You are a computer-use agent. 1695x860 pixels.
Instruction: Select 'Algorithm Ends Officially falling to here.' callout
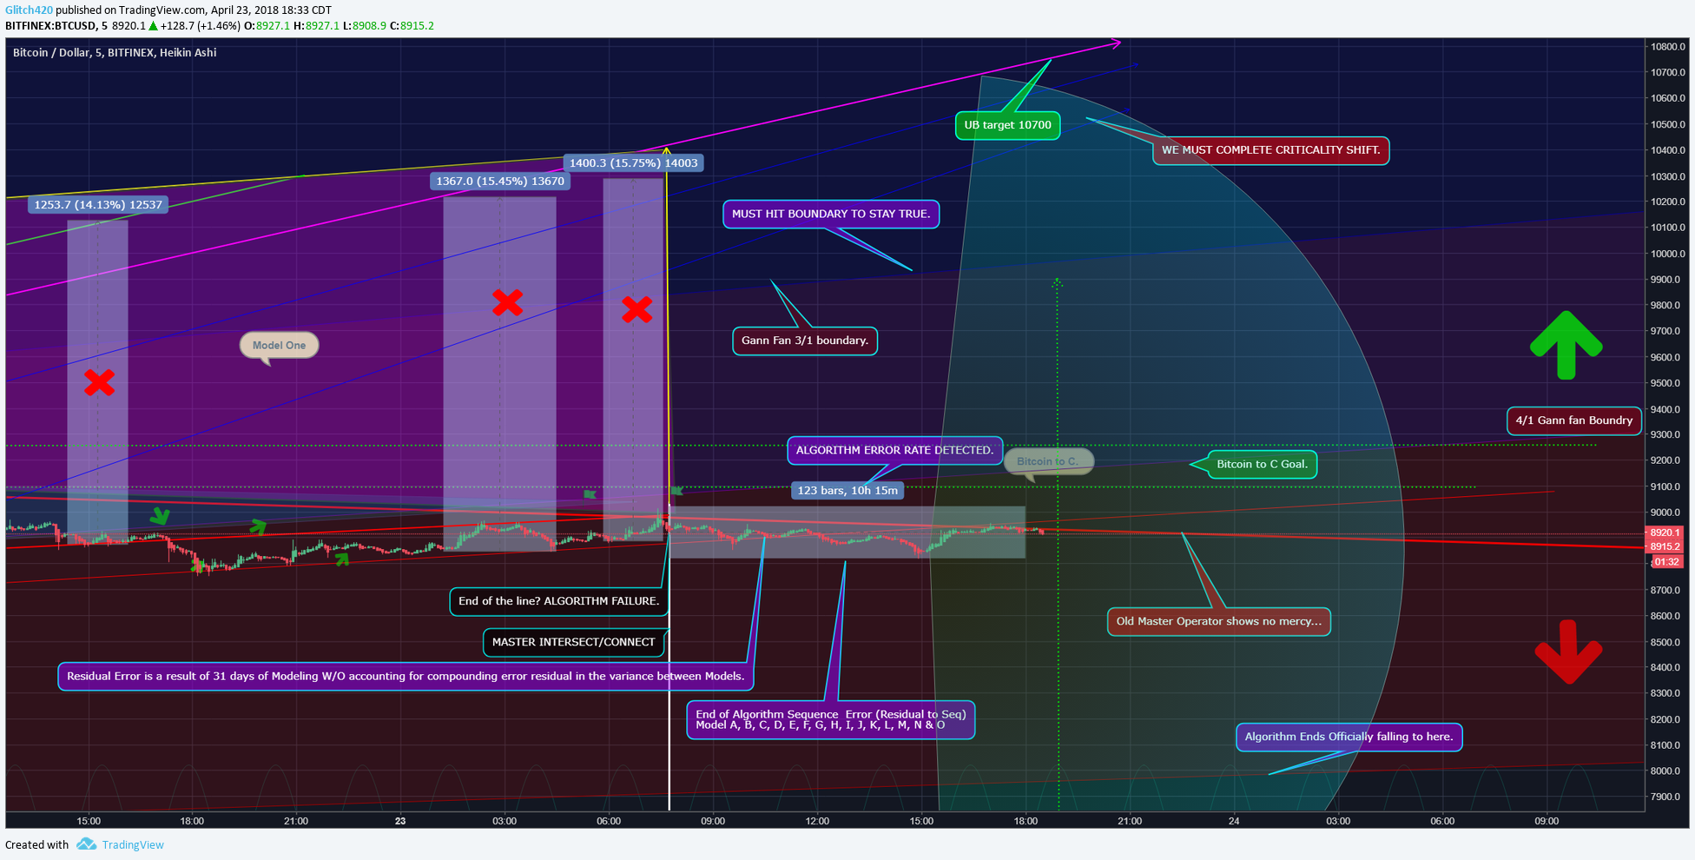[1349, 738]
